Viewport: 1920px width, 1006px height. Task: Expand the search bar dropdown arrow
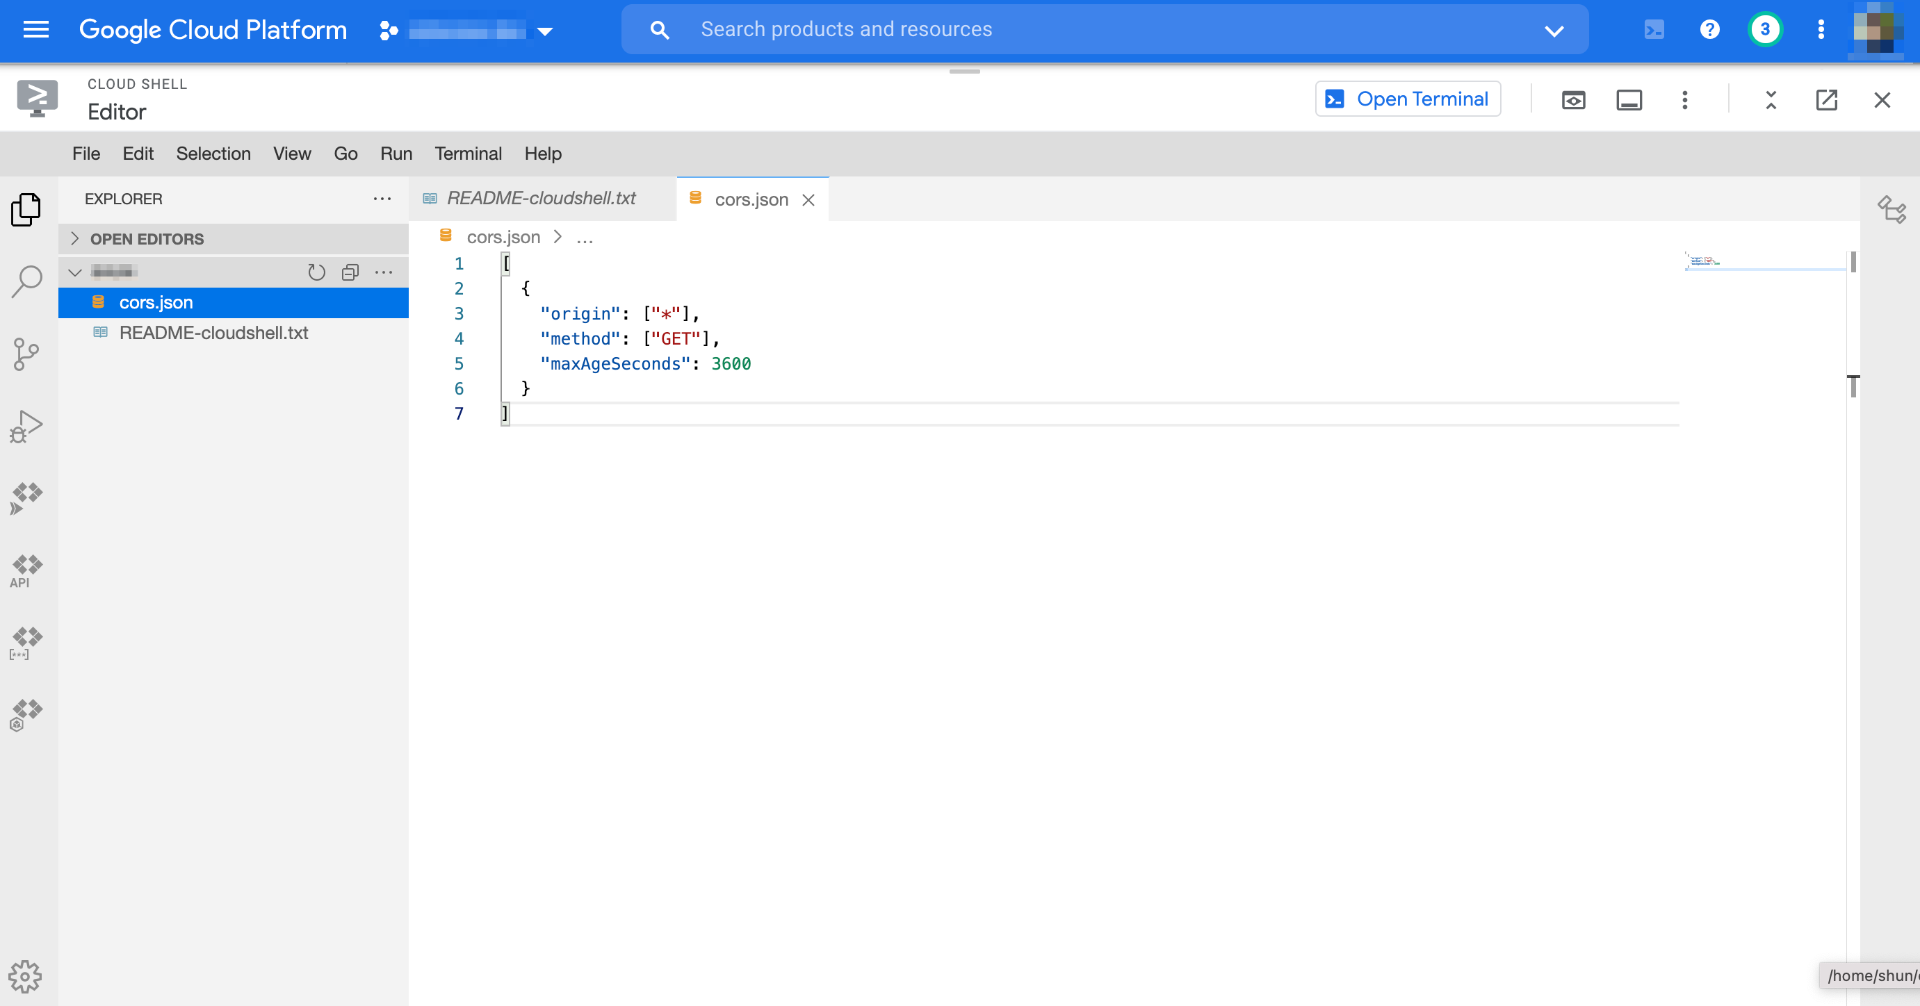tap(1554, 31)
